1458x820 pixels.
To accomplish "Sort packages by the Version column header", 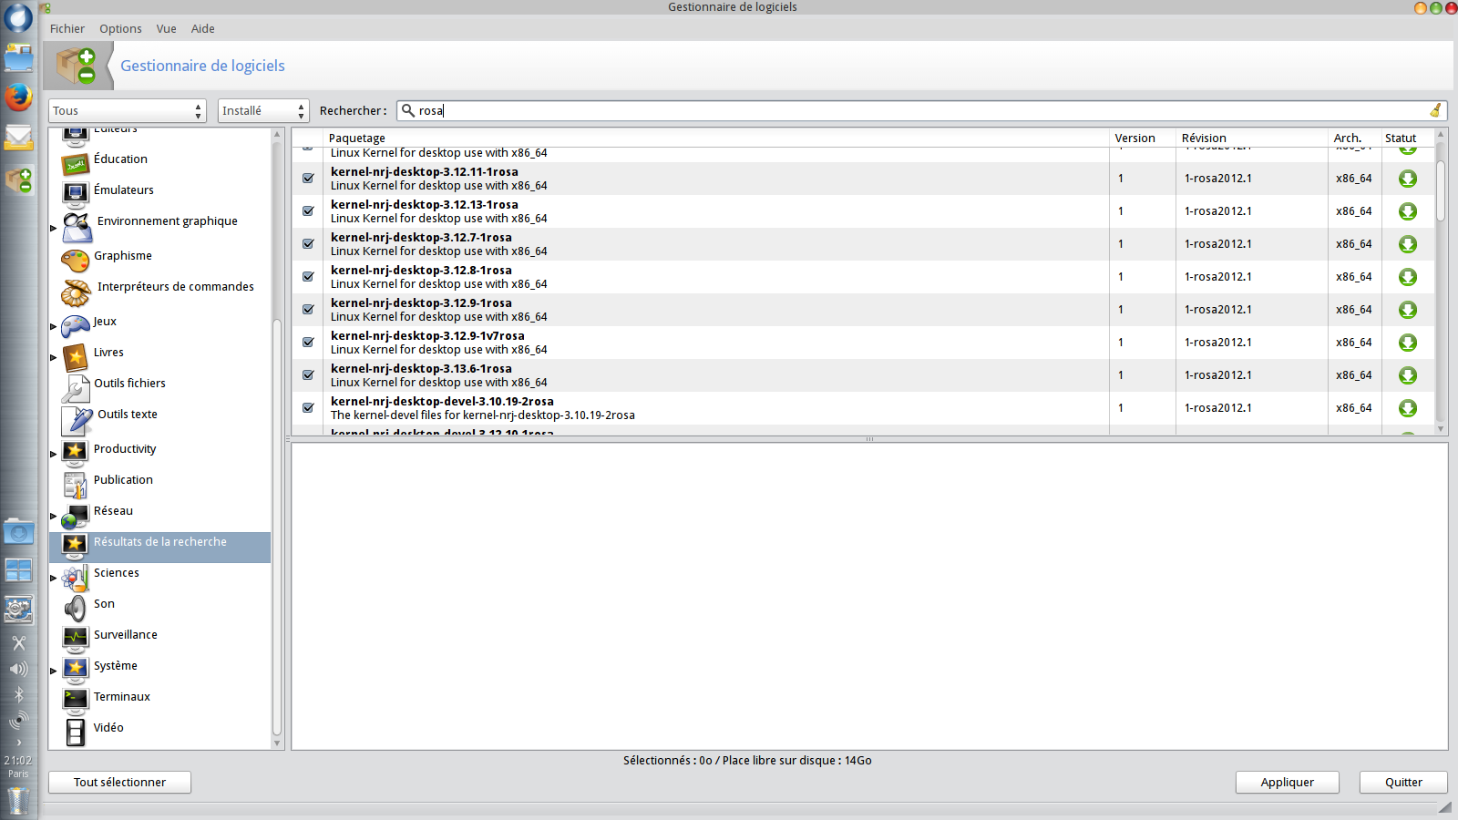I will tap(1143, 138).
